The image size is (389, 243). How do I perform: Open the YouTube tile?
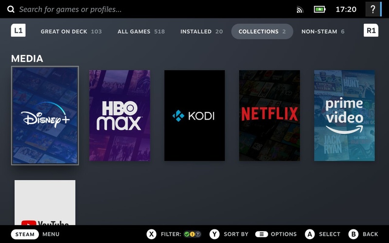pyautogui.click(x=45, y=203)
